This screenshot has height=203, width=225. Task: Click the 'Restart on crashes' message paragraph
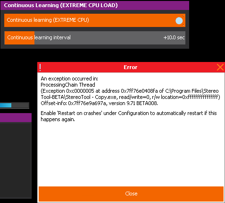click(x=129, y=116)
